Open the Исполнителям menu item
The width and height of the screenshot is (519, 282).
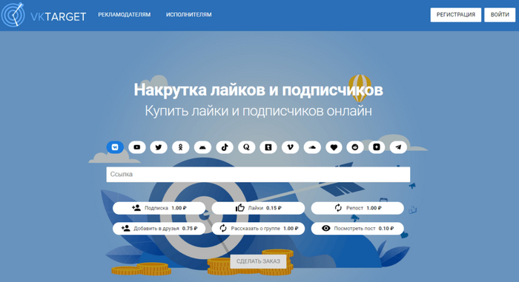[188, 15]
